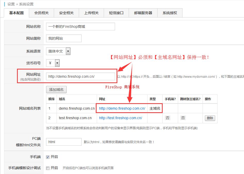The width and height of the screenshot is (244, 174).
Task: Click 删除 button for test.fireshop.com.cn row
Action: (210, 118)
